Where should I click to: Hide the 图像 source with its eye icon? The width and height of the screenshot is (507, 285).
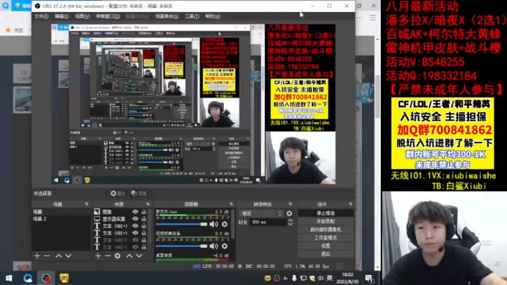pyautogui.click(x=135, y=212)
